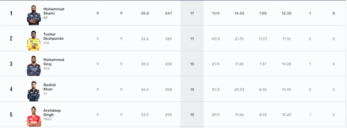Open Rashid Khan's player photo
Viewport: 347px width, 128px height.
[34, 91]
